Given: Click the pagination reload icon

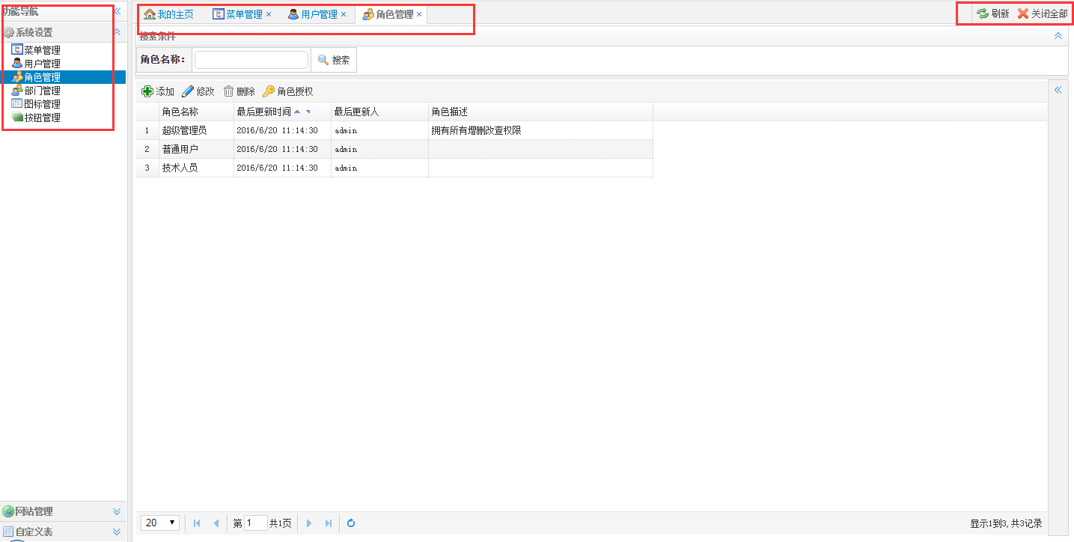Looking at the screenshot, I should [350, 523].
